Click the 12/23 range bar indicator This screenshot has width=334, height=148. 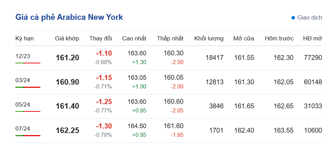point(28,63)
